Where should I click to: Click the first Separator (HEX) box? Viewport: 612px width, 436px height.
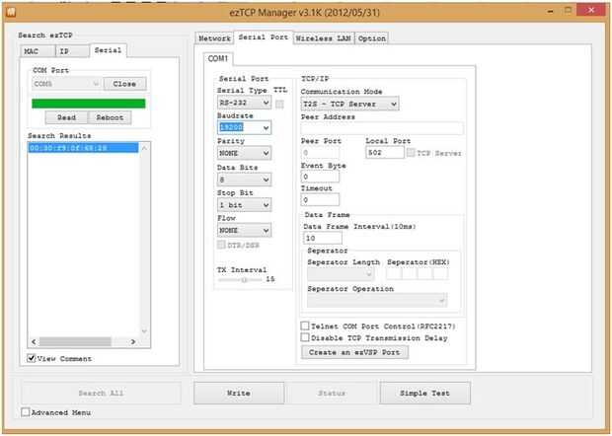(394, 274)
